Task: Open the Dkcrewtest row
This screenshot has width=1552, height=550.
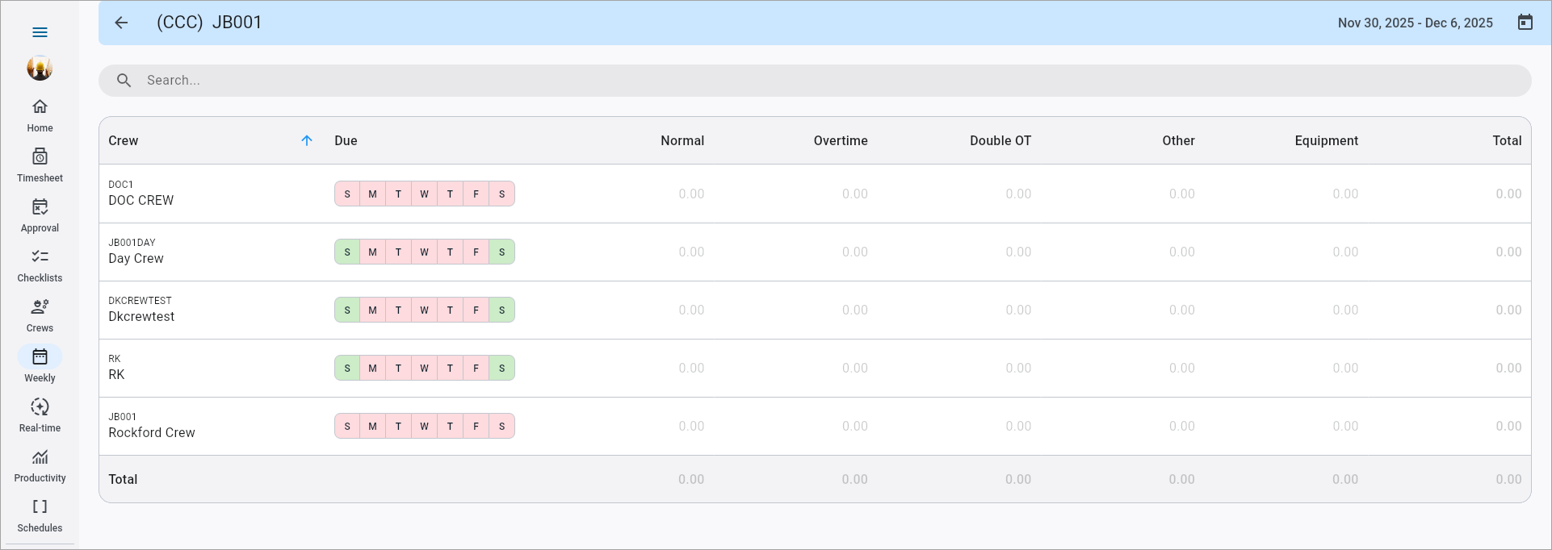Action: pos(815,310)
